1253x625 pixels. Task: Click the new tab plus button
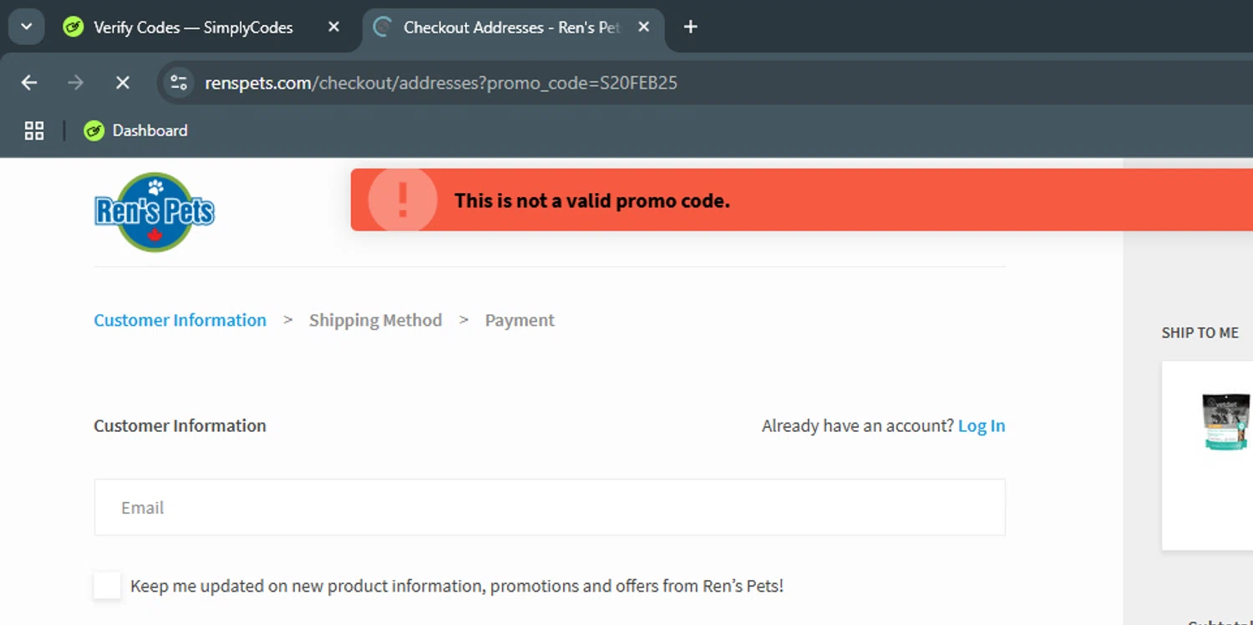pyautogui.click(x=690, y=28)
